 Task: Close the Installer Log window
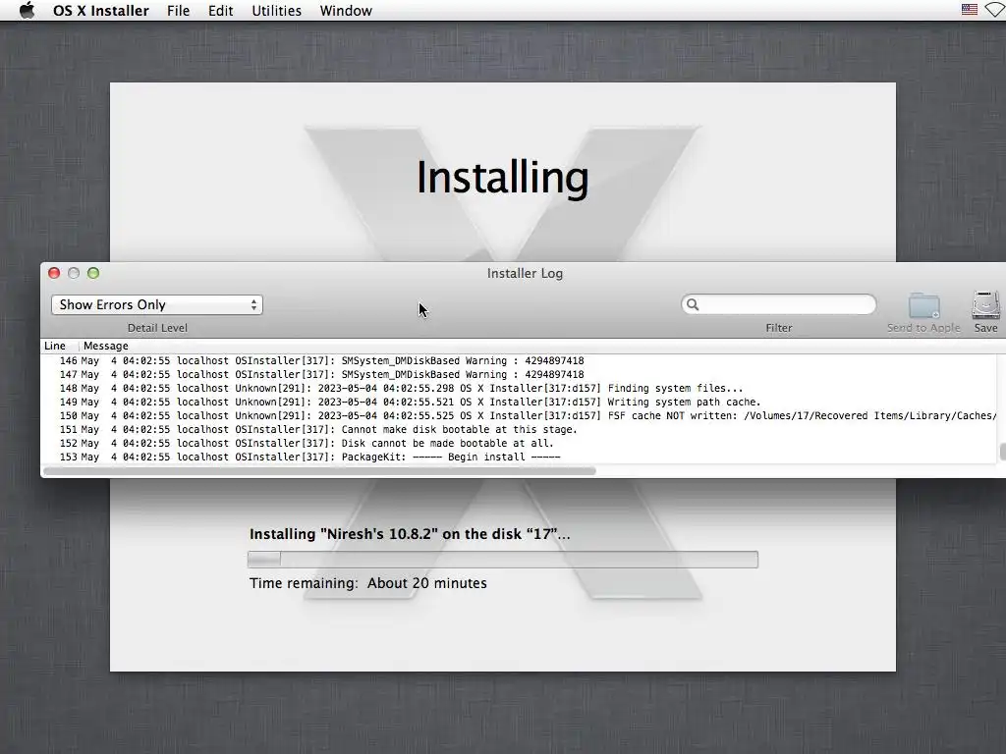(x=54, y=273)
